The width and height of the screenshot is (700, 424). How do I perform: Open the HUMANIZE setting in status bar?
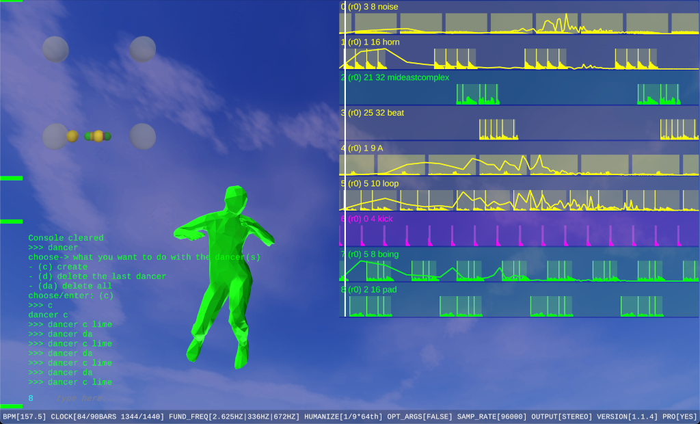341,416
